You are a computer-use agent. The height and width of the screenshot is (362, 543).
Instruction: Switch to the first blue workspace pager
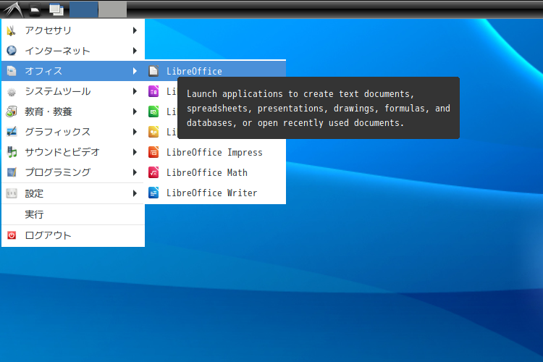(x=84, y=9)
